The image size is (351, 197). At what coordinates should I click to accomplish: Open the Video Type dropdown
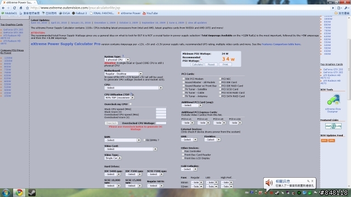pyautogui.click(x=113, y=158)
